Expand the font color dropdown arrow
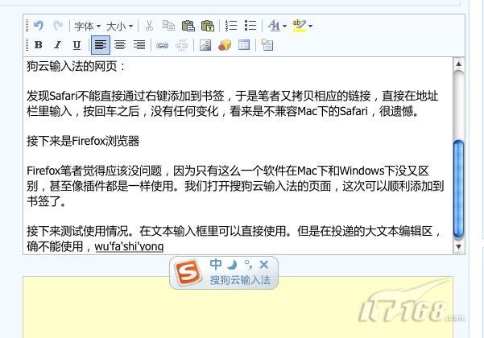Image resolution: width=484 pixels, height=338 pixels. tap(284, 26)
